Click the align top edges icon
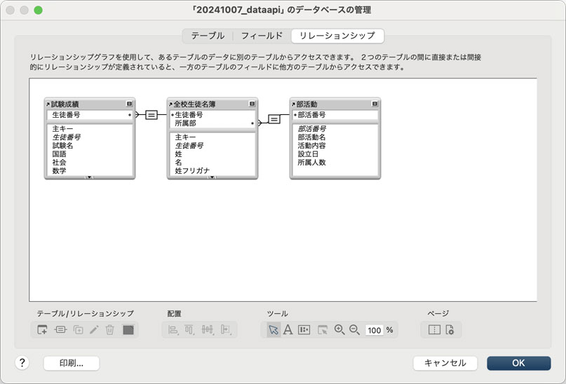 tap(189, 329)
